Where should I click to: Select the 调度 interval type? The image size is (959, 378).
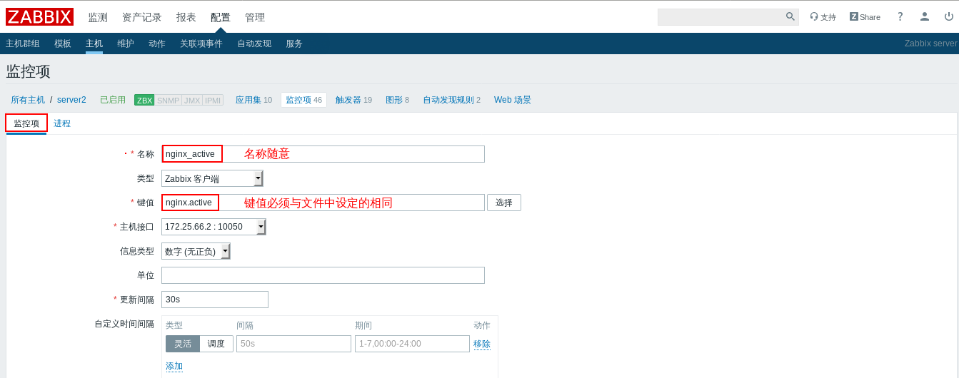[216, 344]
